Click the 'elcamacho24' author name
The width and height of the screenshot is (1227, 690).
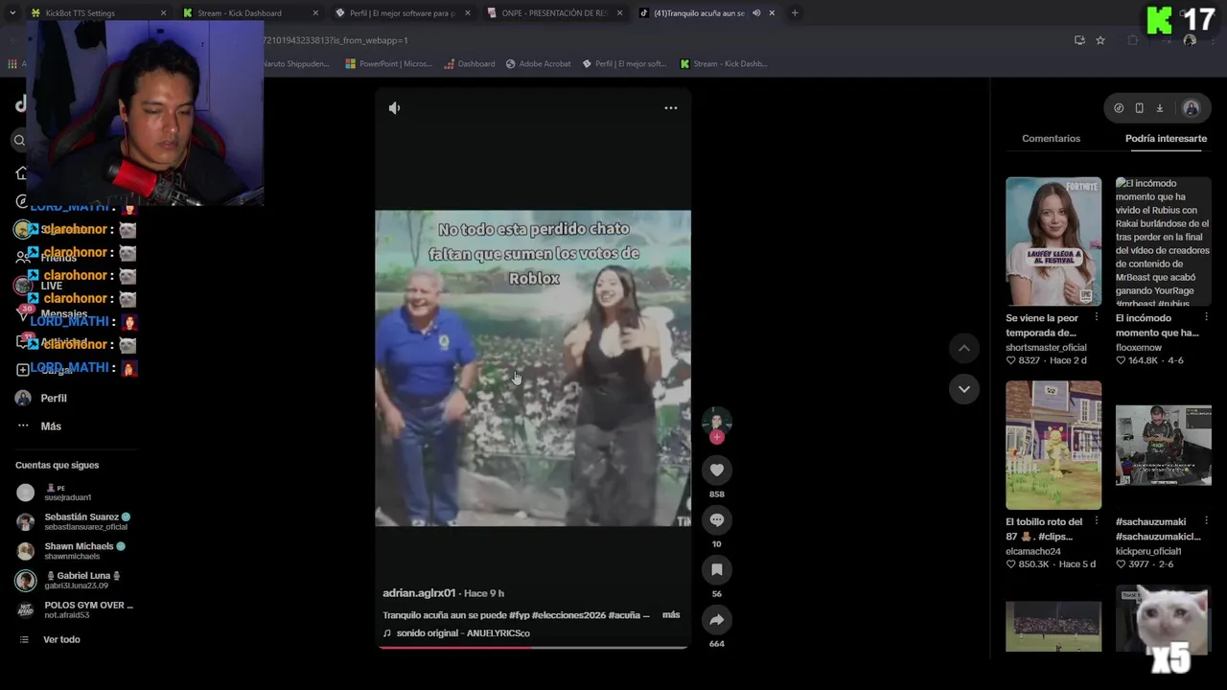pos(1033,551)
